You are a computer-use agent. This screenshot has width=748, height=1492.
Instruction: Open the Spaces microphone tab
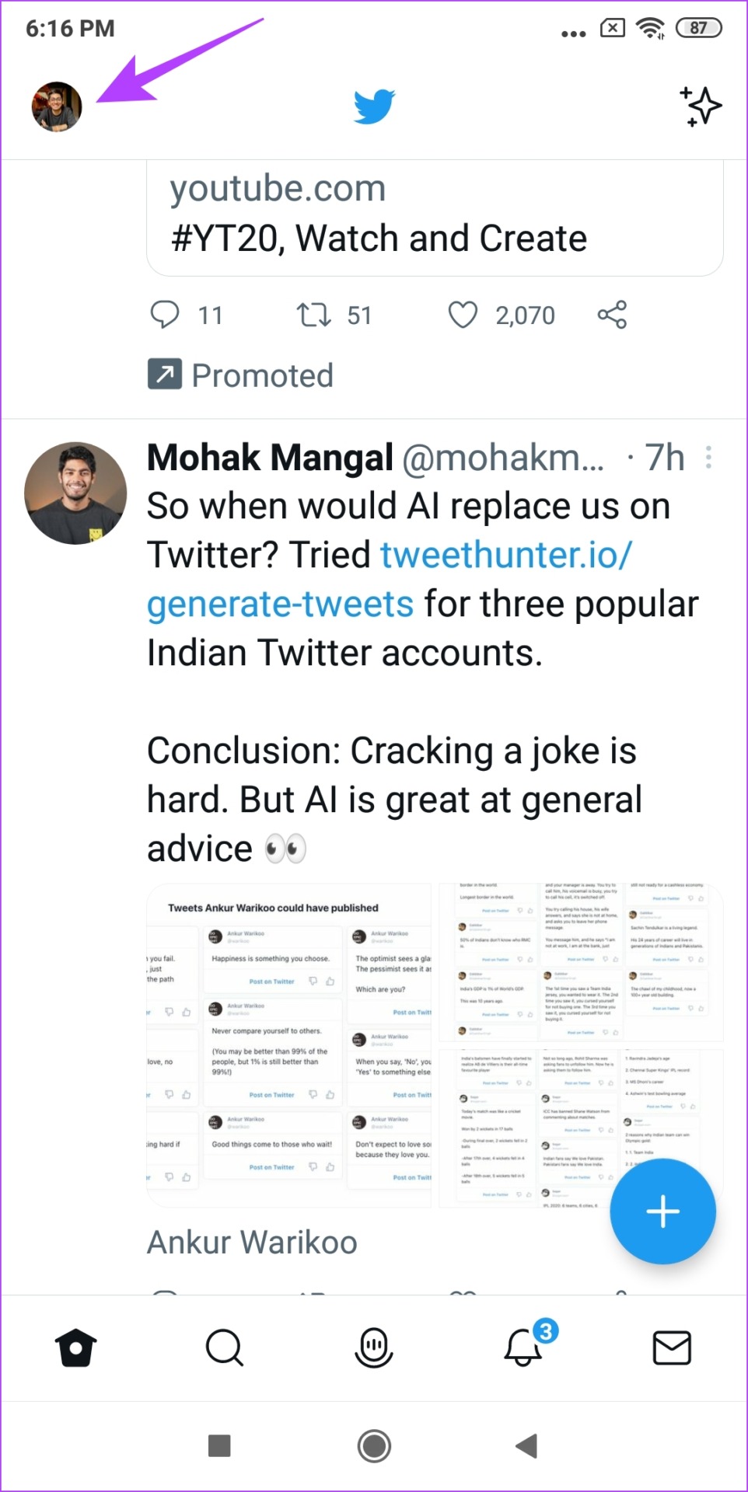point(374,1347)
